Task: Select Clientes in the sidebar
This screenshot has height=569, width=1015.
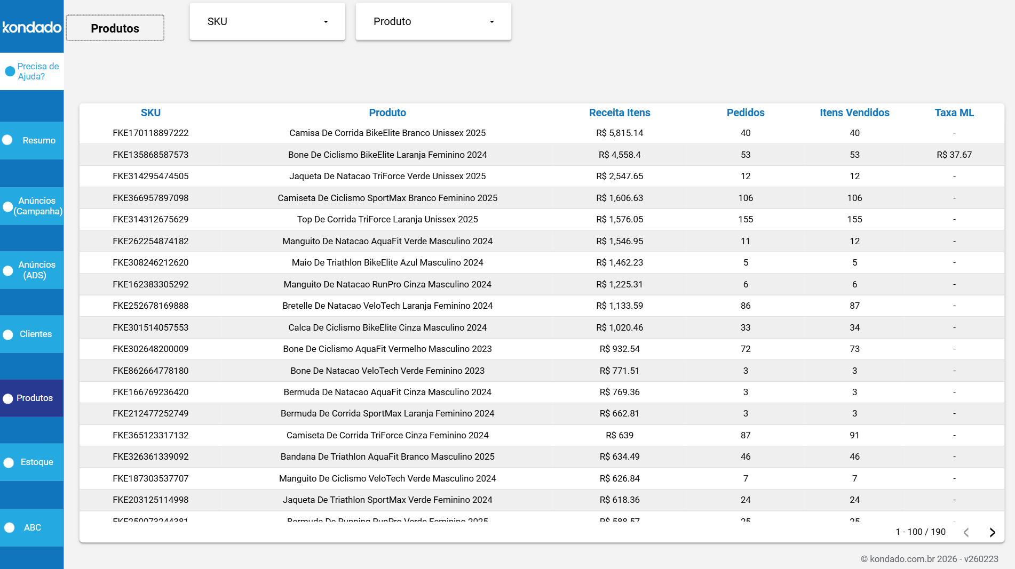Action: (35, 334)
